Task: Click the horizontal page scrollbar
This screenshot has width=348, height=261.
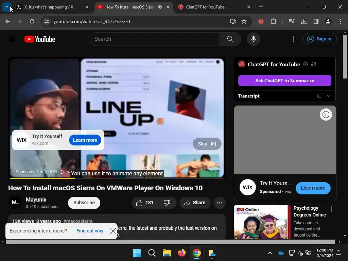Action: click(170, 242)
